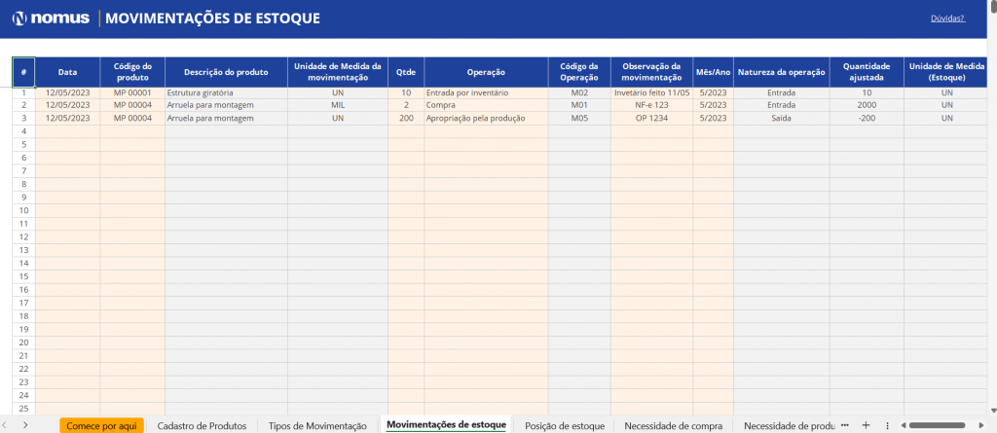Open the Necessidade de compra tab

[x=673, y=425]
